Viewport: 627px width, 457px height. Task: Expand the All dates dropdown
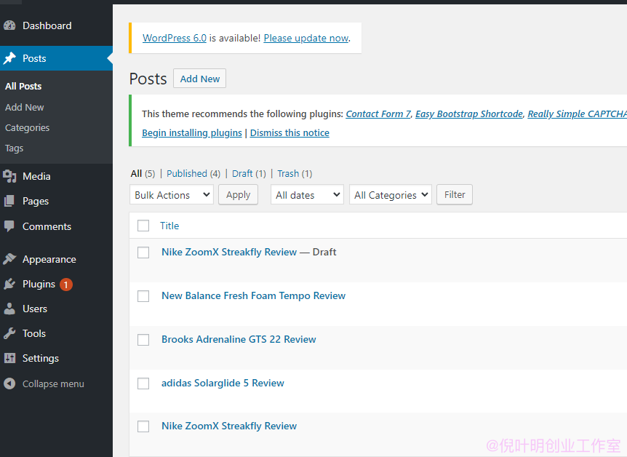pyautogui.click(x=307, y=195)
